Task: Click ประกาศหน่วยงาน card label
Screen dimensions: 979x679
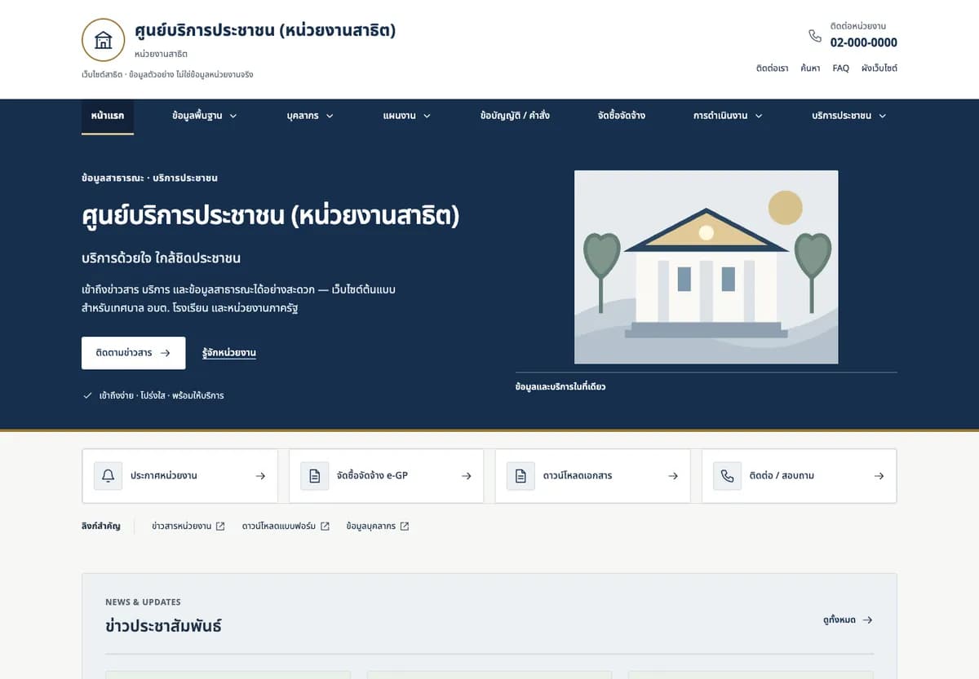Action: click(164, 476)
